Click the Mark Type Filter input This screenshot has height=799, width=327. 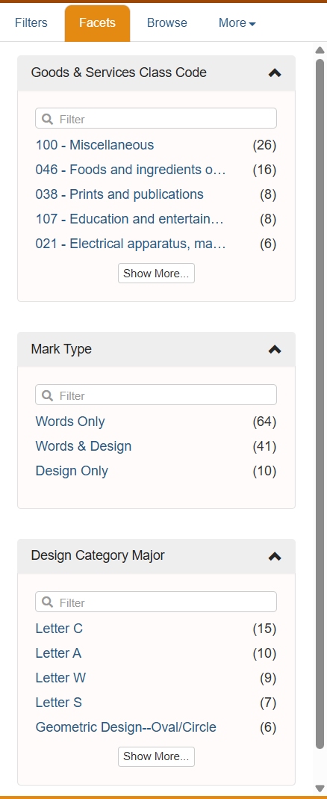coord(156,395)
